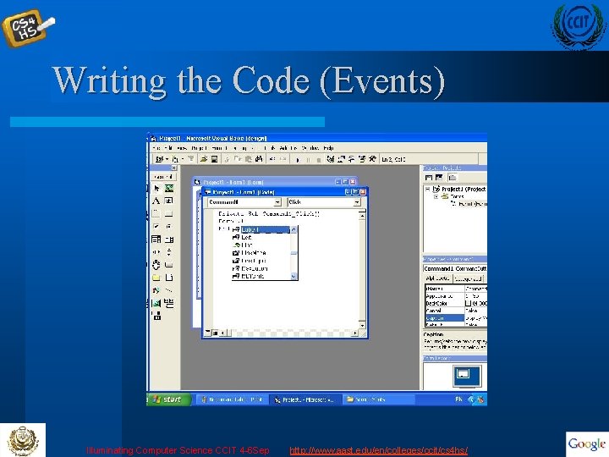609x457 pixels.
Task: Select the FileListBox control tool
Action: pyautogui.click(x=169, y=278)
